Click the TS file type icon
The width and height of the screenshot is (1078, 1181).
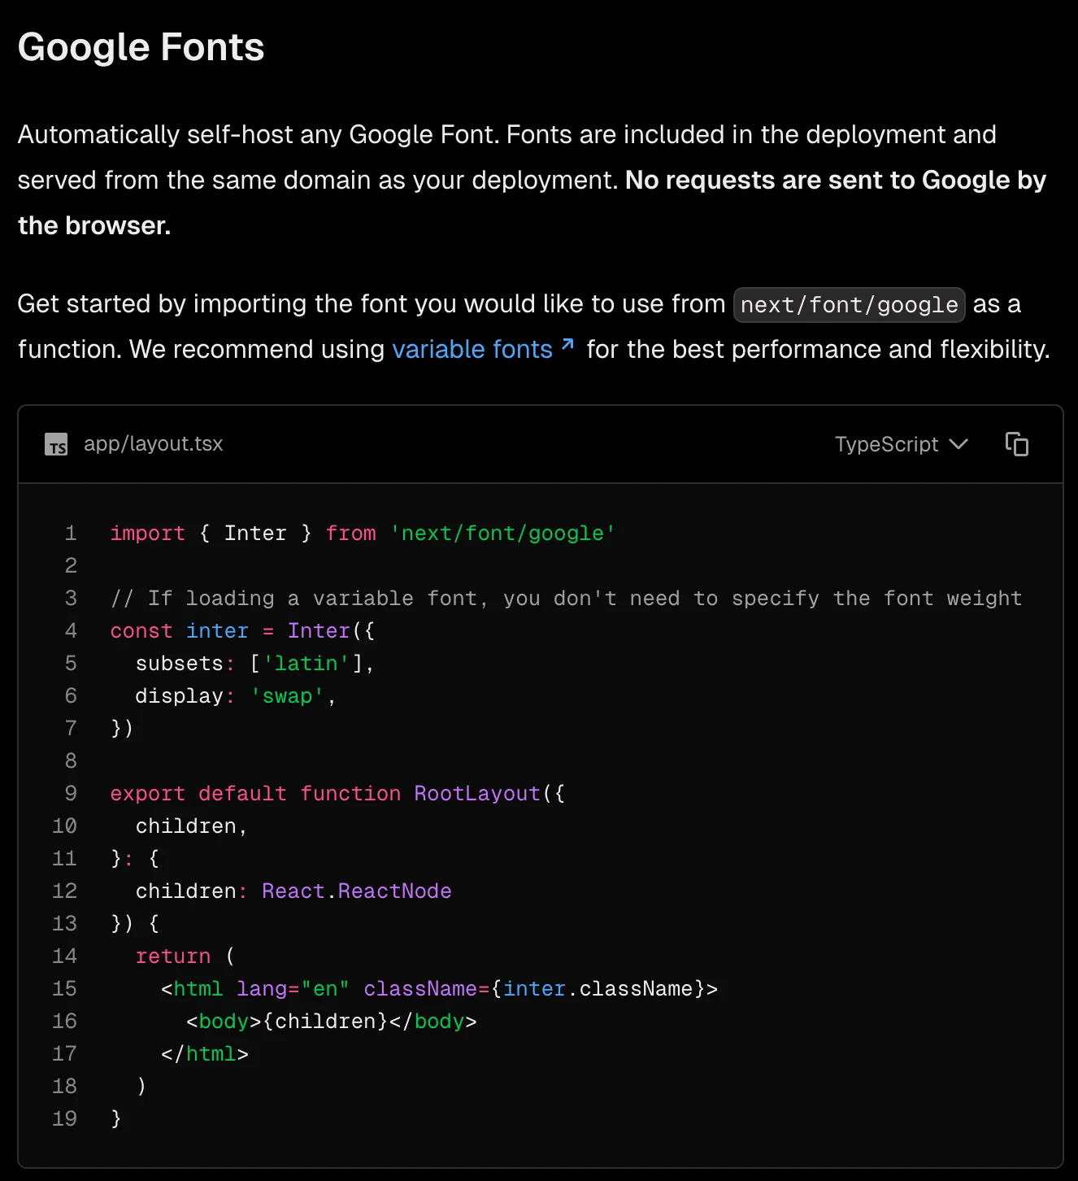56,444
